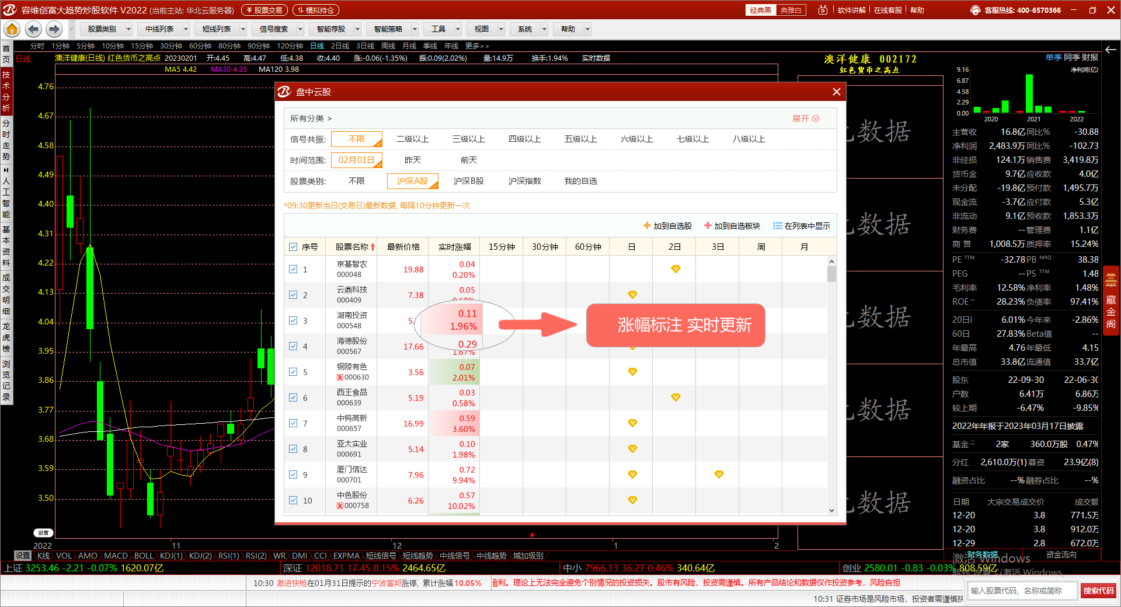Viewport: 1121px width, 607px height.
Task: Click scroll-down arrow of stock list
Action: [x=831, y=510]
